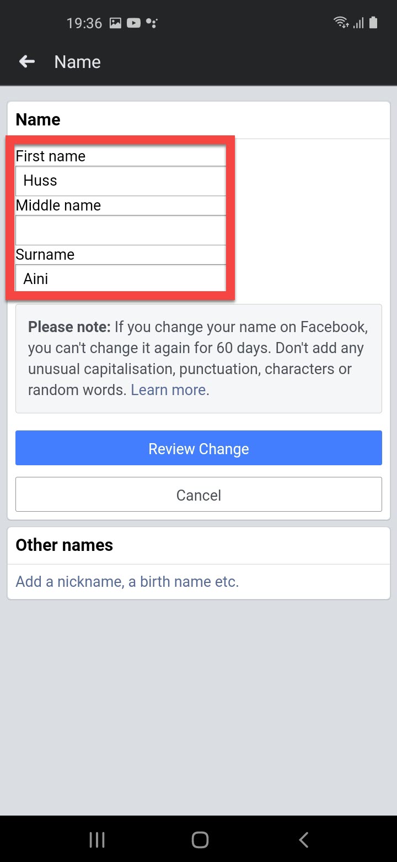Tap the battery indicator icon
This screenshot has width=397, height=862.
pyautogui.click(x=373, y=23)
